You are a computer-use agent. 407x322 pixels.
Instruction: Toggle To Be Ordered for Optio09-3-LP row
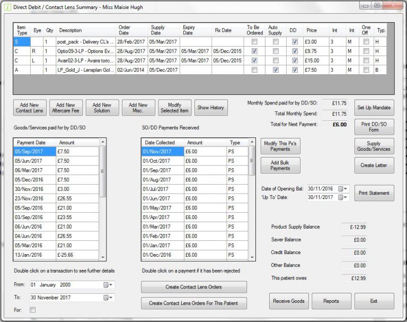[x=254, y=51]
